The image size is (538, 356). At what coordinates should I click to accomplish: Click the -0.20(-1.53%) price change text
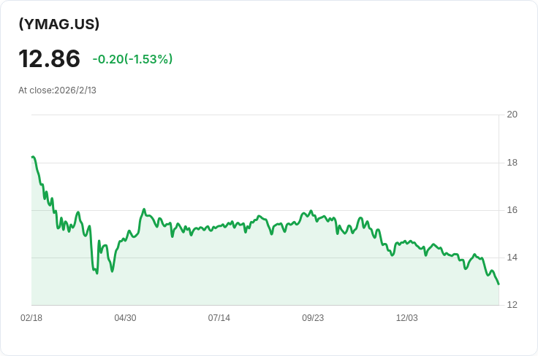click(132, 59)
